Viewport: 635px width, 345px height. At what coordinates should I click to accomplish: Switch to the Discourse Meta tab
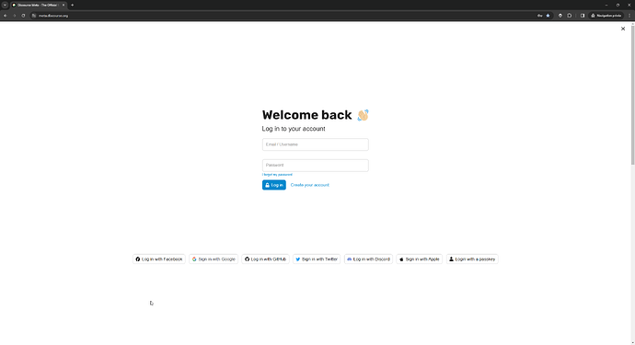tap(38, 6)
